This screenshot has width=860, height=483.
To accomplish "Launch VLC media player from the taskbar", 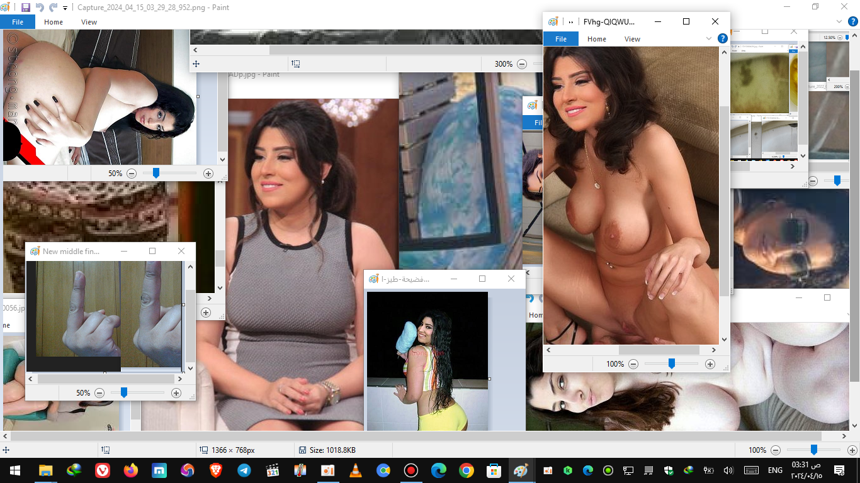I will 356,470.
